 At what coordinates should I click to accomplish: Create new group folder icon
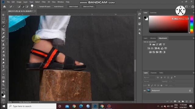click(x=183, y=101)
